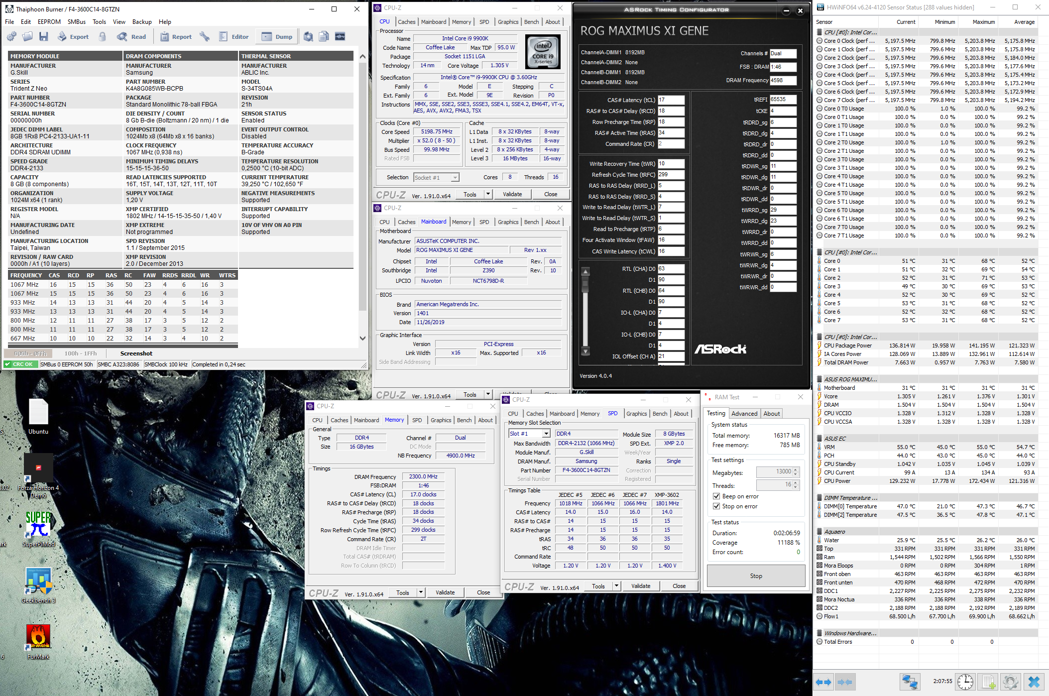
Task: Increase Megabytes value with stepper up arrow
Action: click(x=796, y=469)
